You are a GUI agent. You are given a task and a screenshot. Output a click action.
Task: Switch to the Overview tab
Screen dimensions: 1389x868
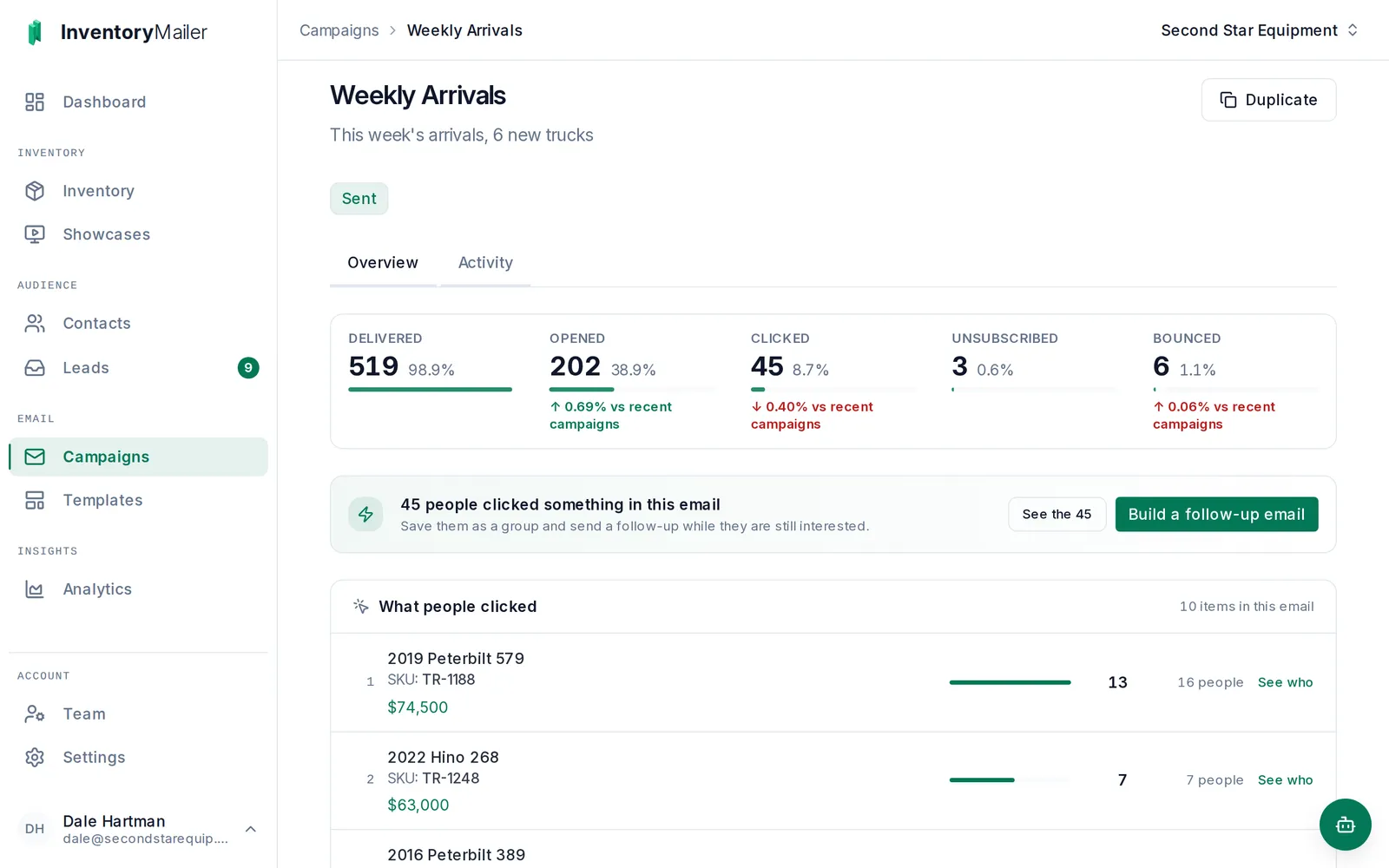383,263
